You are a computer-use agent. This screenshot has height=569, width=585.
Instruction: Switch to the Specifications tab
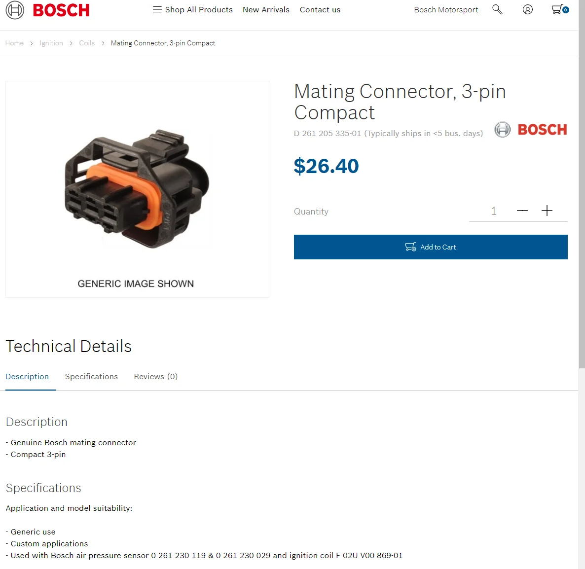pyautogui.click(x=91, y=376)
